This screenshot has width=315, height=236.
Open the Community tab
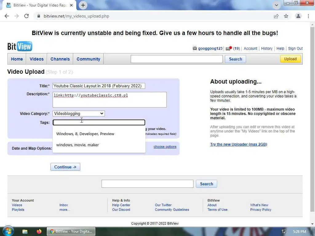(x=88, y=59)
